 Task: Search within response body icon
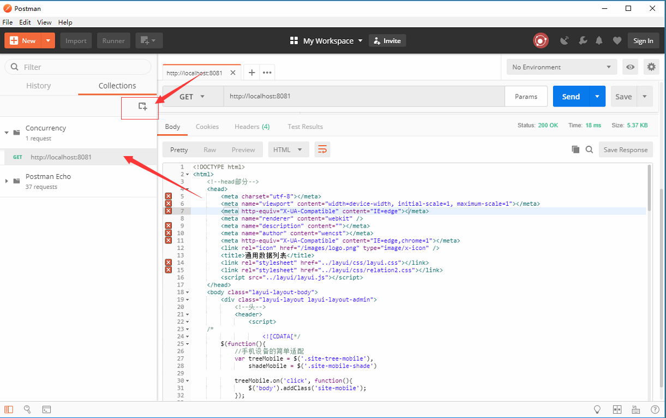click(x=589, y=150)
